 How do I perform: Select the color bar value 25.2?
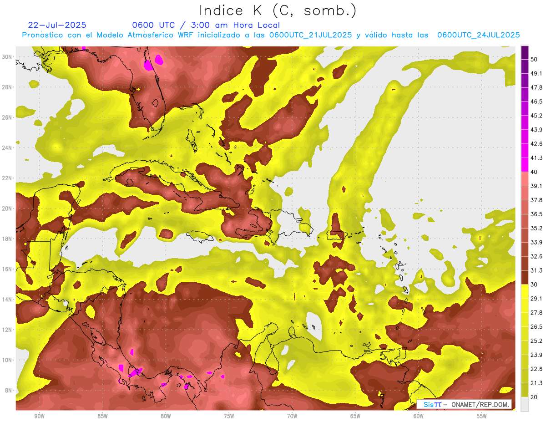coord(536,341)
